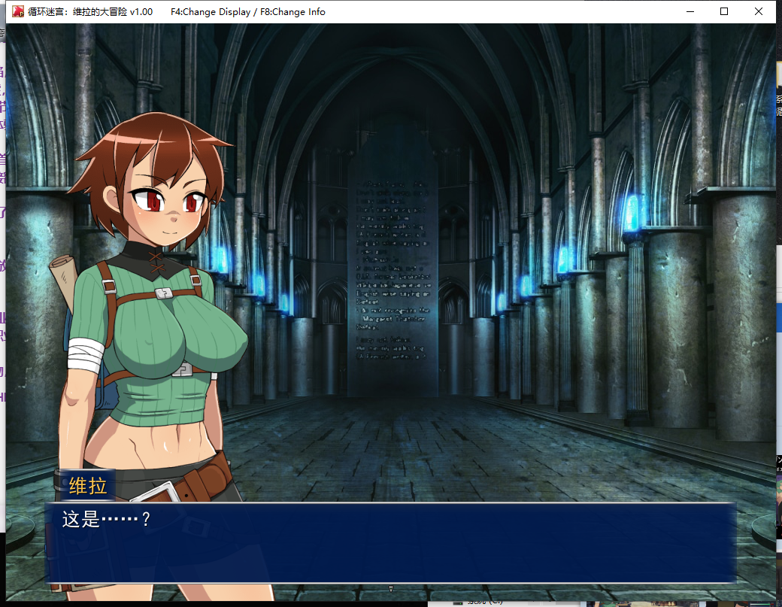Click the F4:Change Display text in title bar
This screenshot has height=607, width=782.
click(x=211, y=11)
